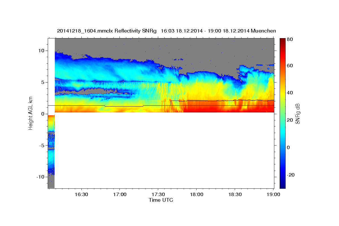Click colorbar value 20
Viewport: 339px width, 226px height.
290,120
